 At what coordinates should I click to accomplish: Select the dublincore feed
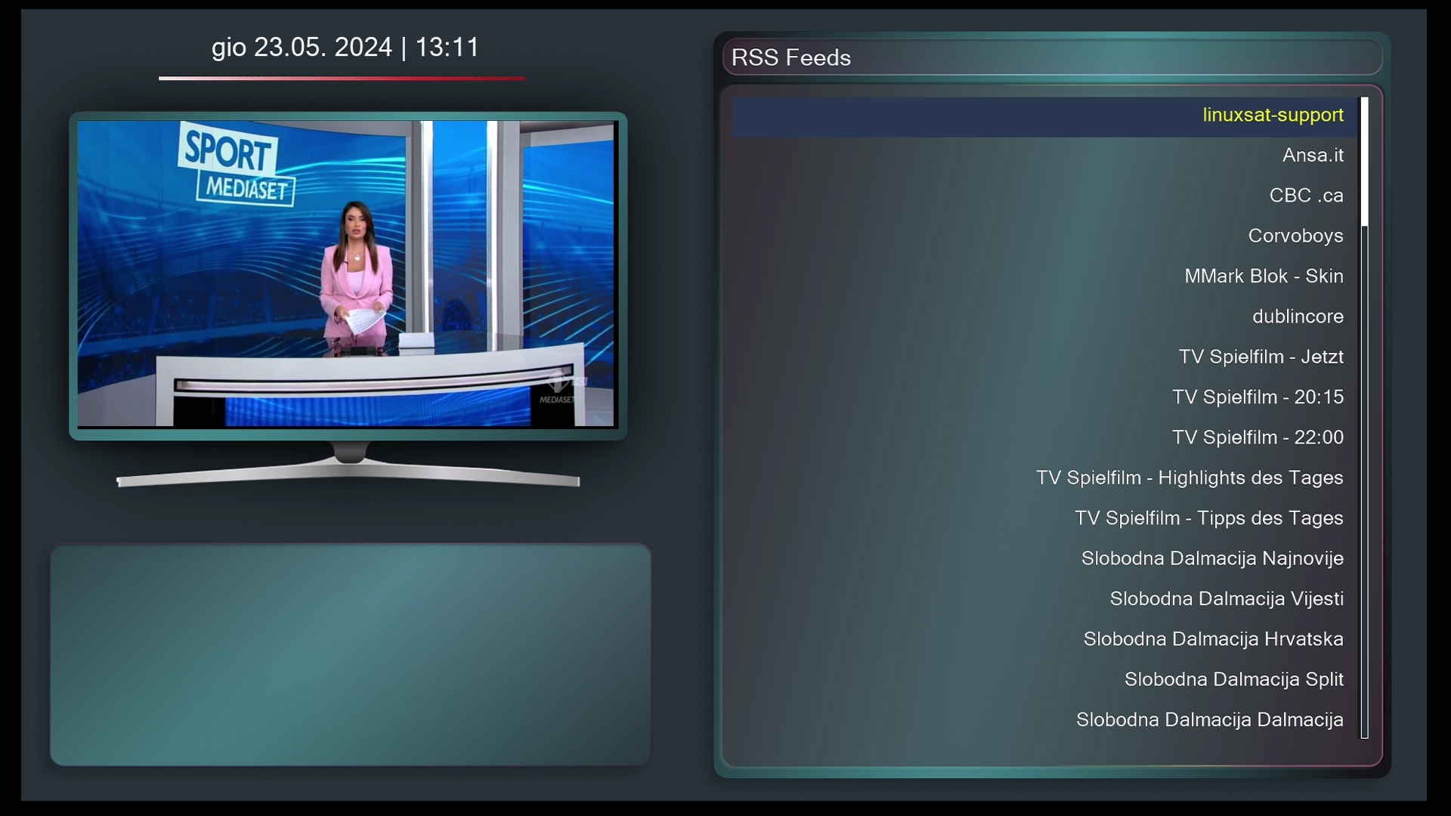click(1298, 317)
